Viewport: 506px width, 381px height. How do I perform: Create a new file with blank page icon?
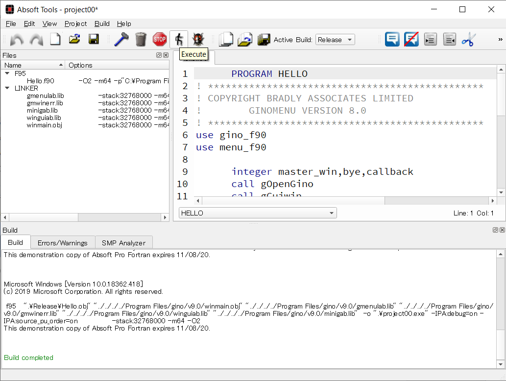point(55,39)
